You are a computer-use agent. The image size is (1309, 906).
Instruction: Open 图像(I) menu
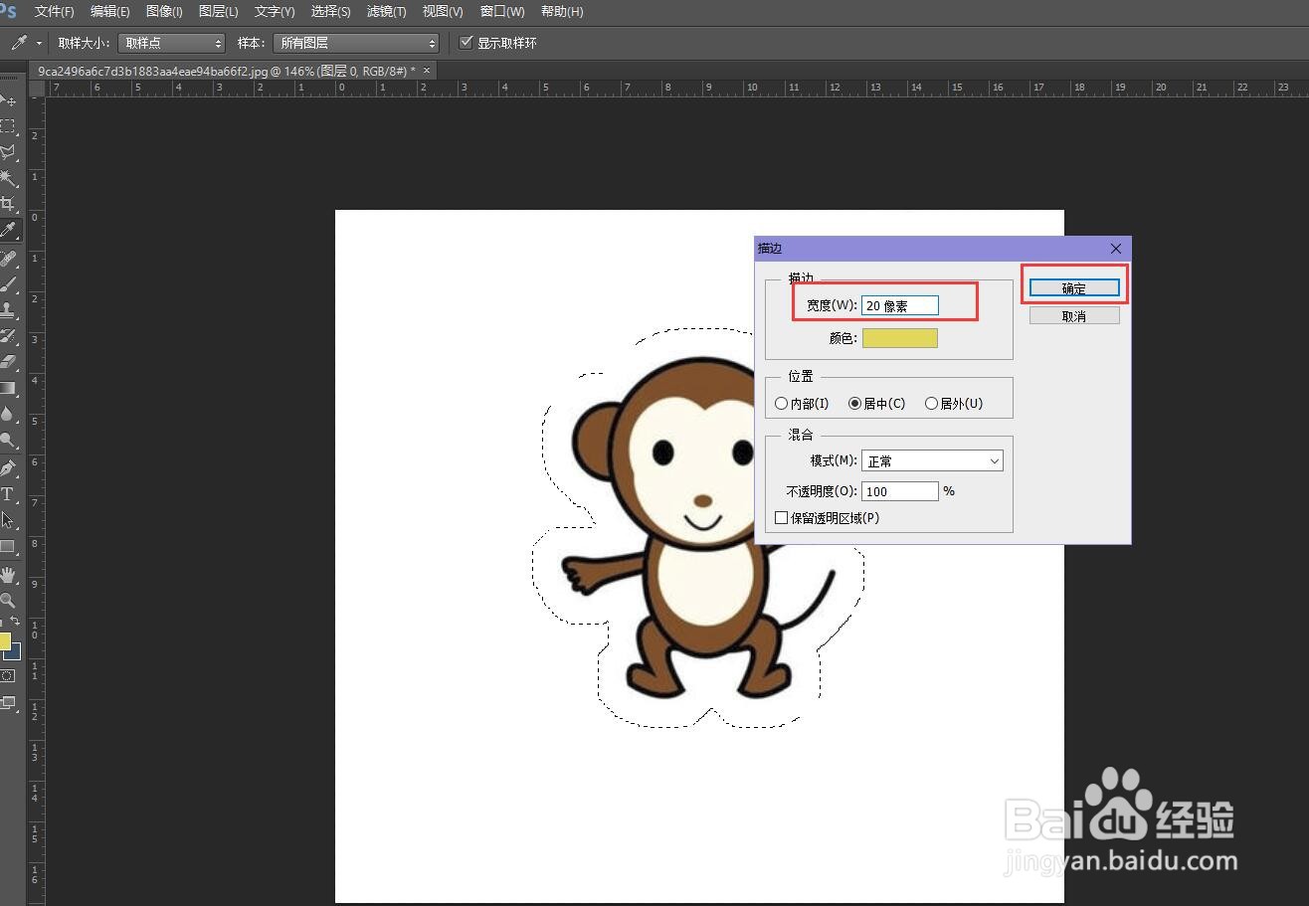tap(164, 12)
